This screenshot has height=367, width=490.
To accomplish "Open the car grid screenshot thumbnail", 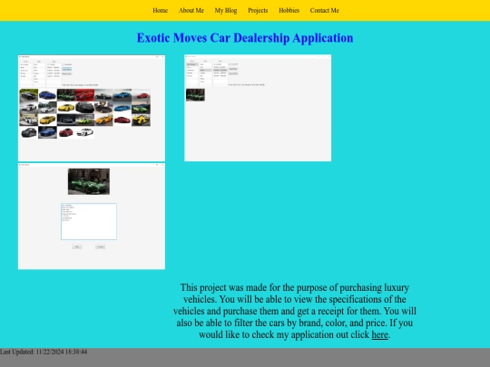I will pos(92,108).
